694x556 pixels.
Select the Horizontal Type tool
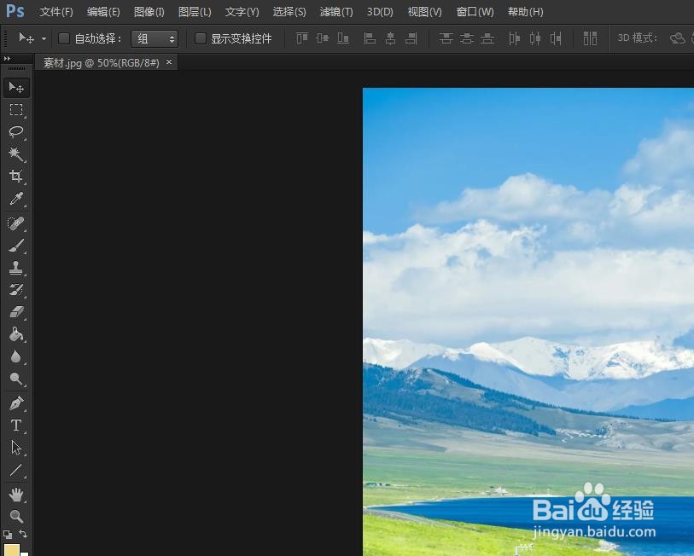[16, 426]
